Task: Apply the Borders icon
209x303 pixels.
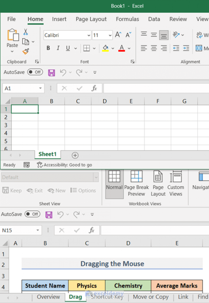Action: click(x=86, y=48)
